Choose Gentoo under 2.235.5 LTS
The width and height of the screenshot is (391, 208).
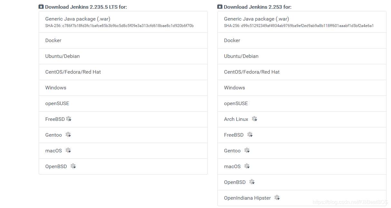click(x=123, y=135)
